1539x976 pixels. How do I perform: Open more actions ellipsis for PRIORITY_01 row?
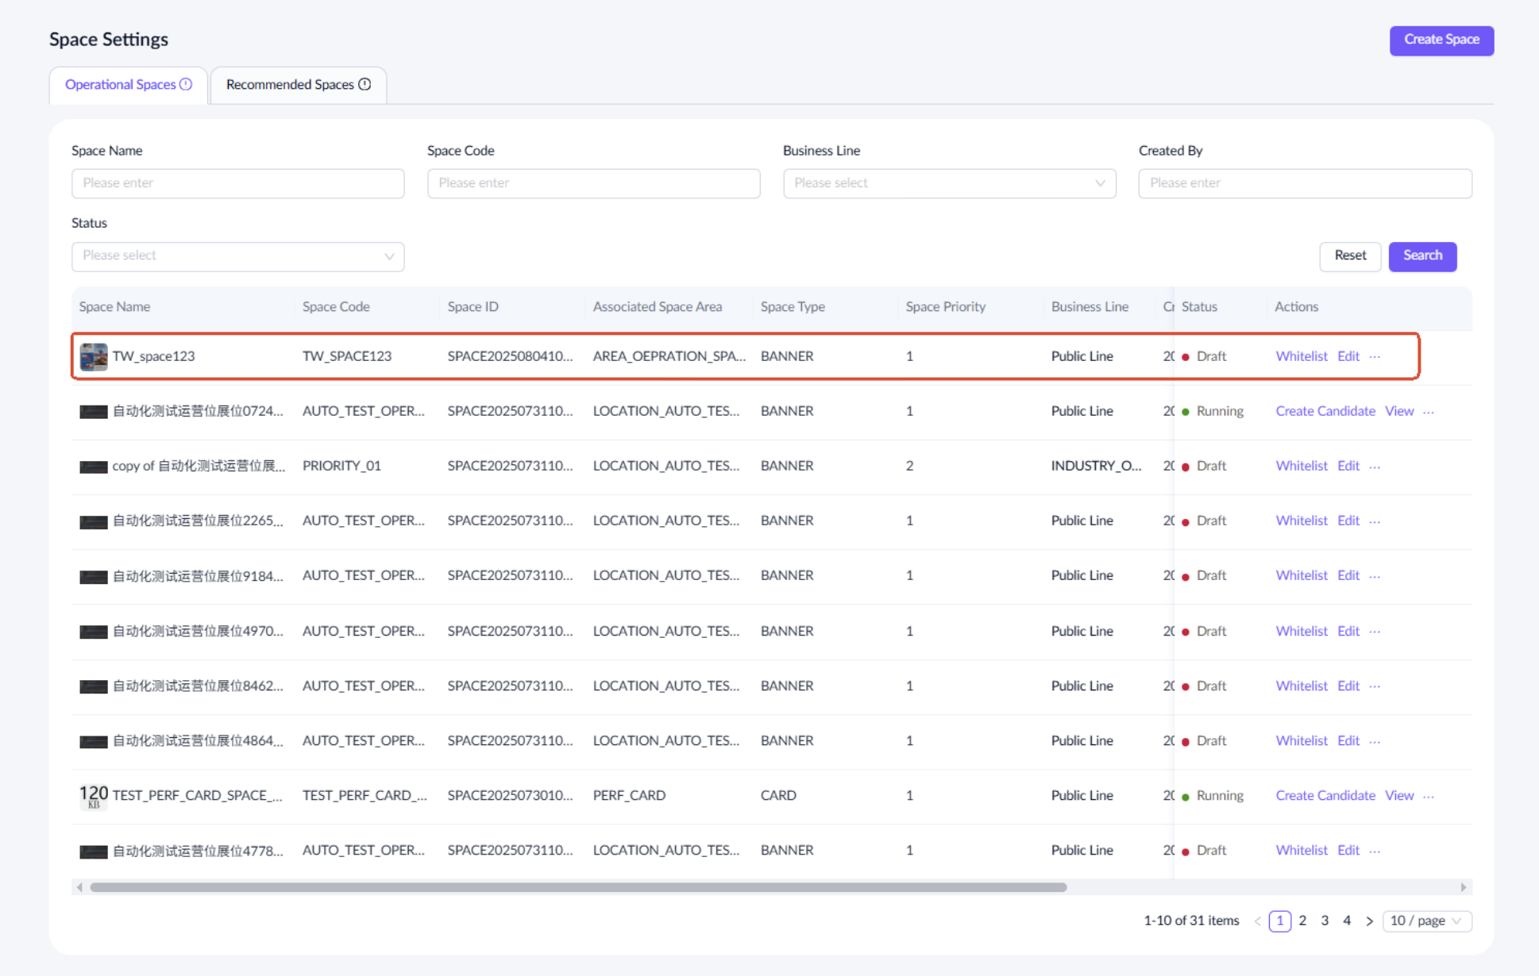(x=1375, y=466)
